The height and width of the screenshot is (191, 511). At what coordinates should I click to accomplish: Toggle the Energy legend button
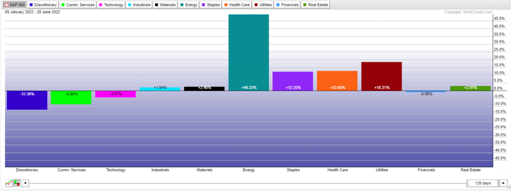pos(189,5)
